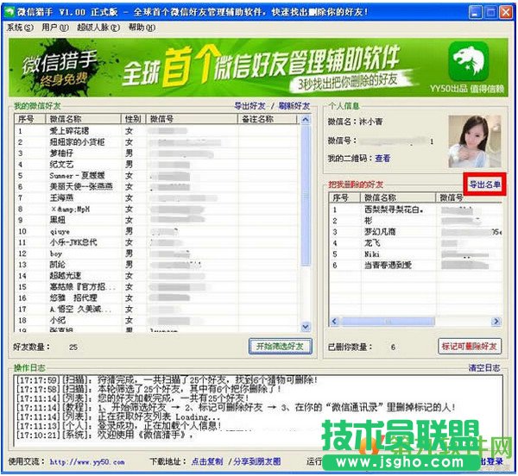The image size is (518, 476).
Task: Click the 导出好友 link
Action: click(250, 106)
